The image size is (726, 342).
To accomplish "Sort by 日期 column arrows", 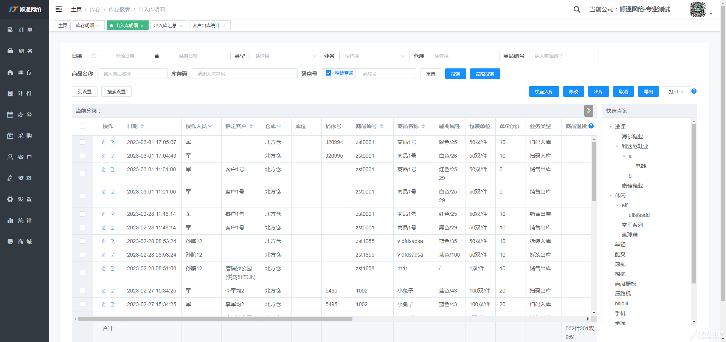I will coord(142,126).
